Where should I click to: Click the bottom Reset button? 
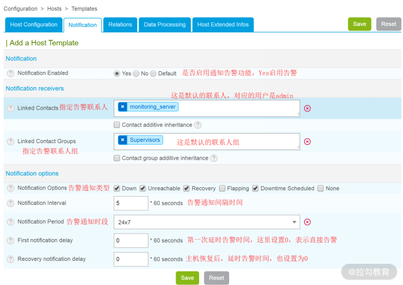[x=216, y=278]
